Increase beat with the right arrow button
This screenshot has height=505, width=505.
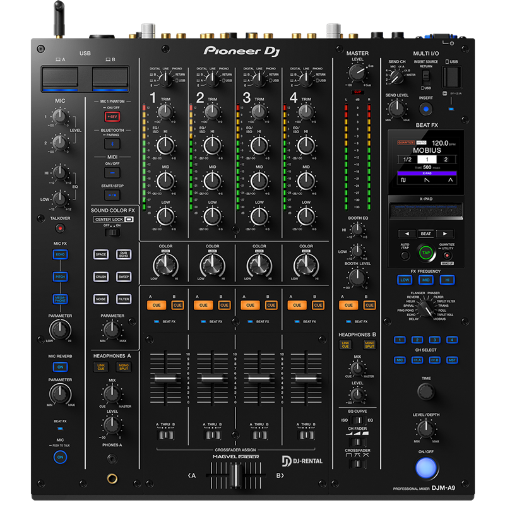tap(445, 234)
